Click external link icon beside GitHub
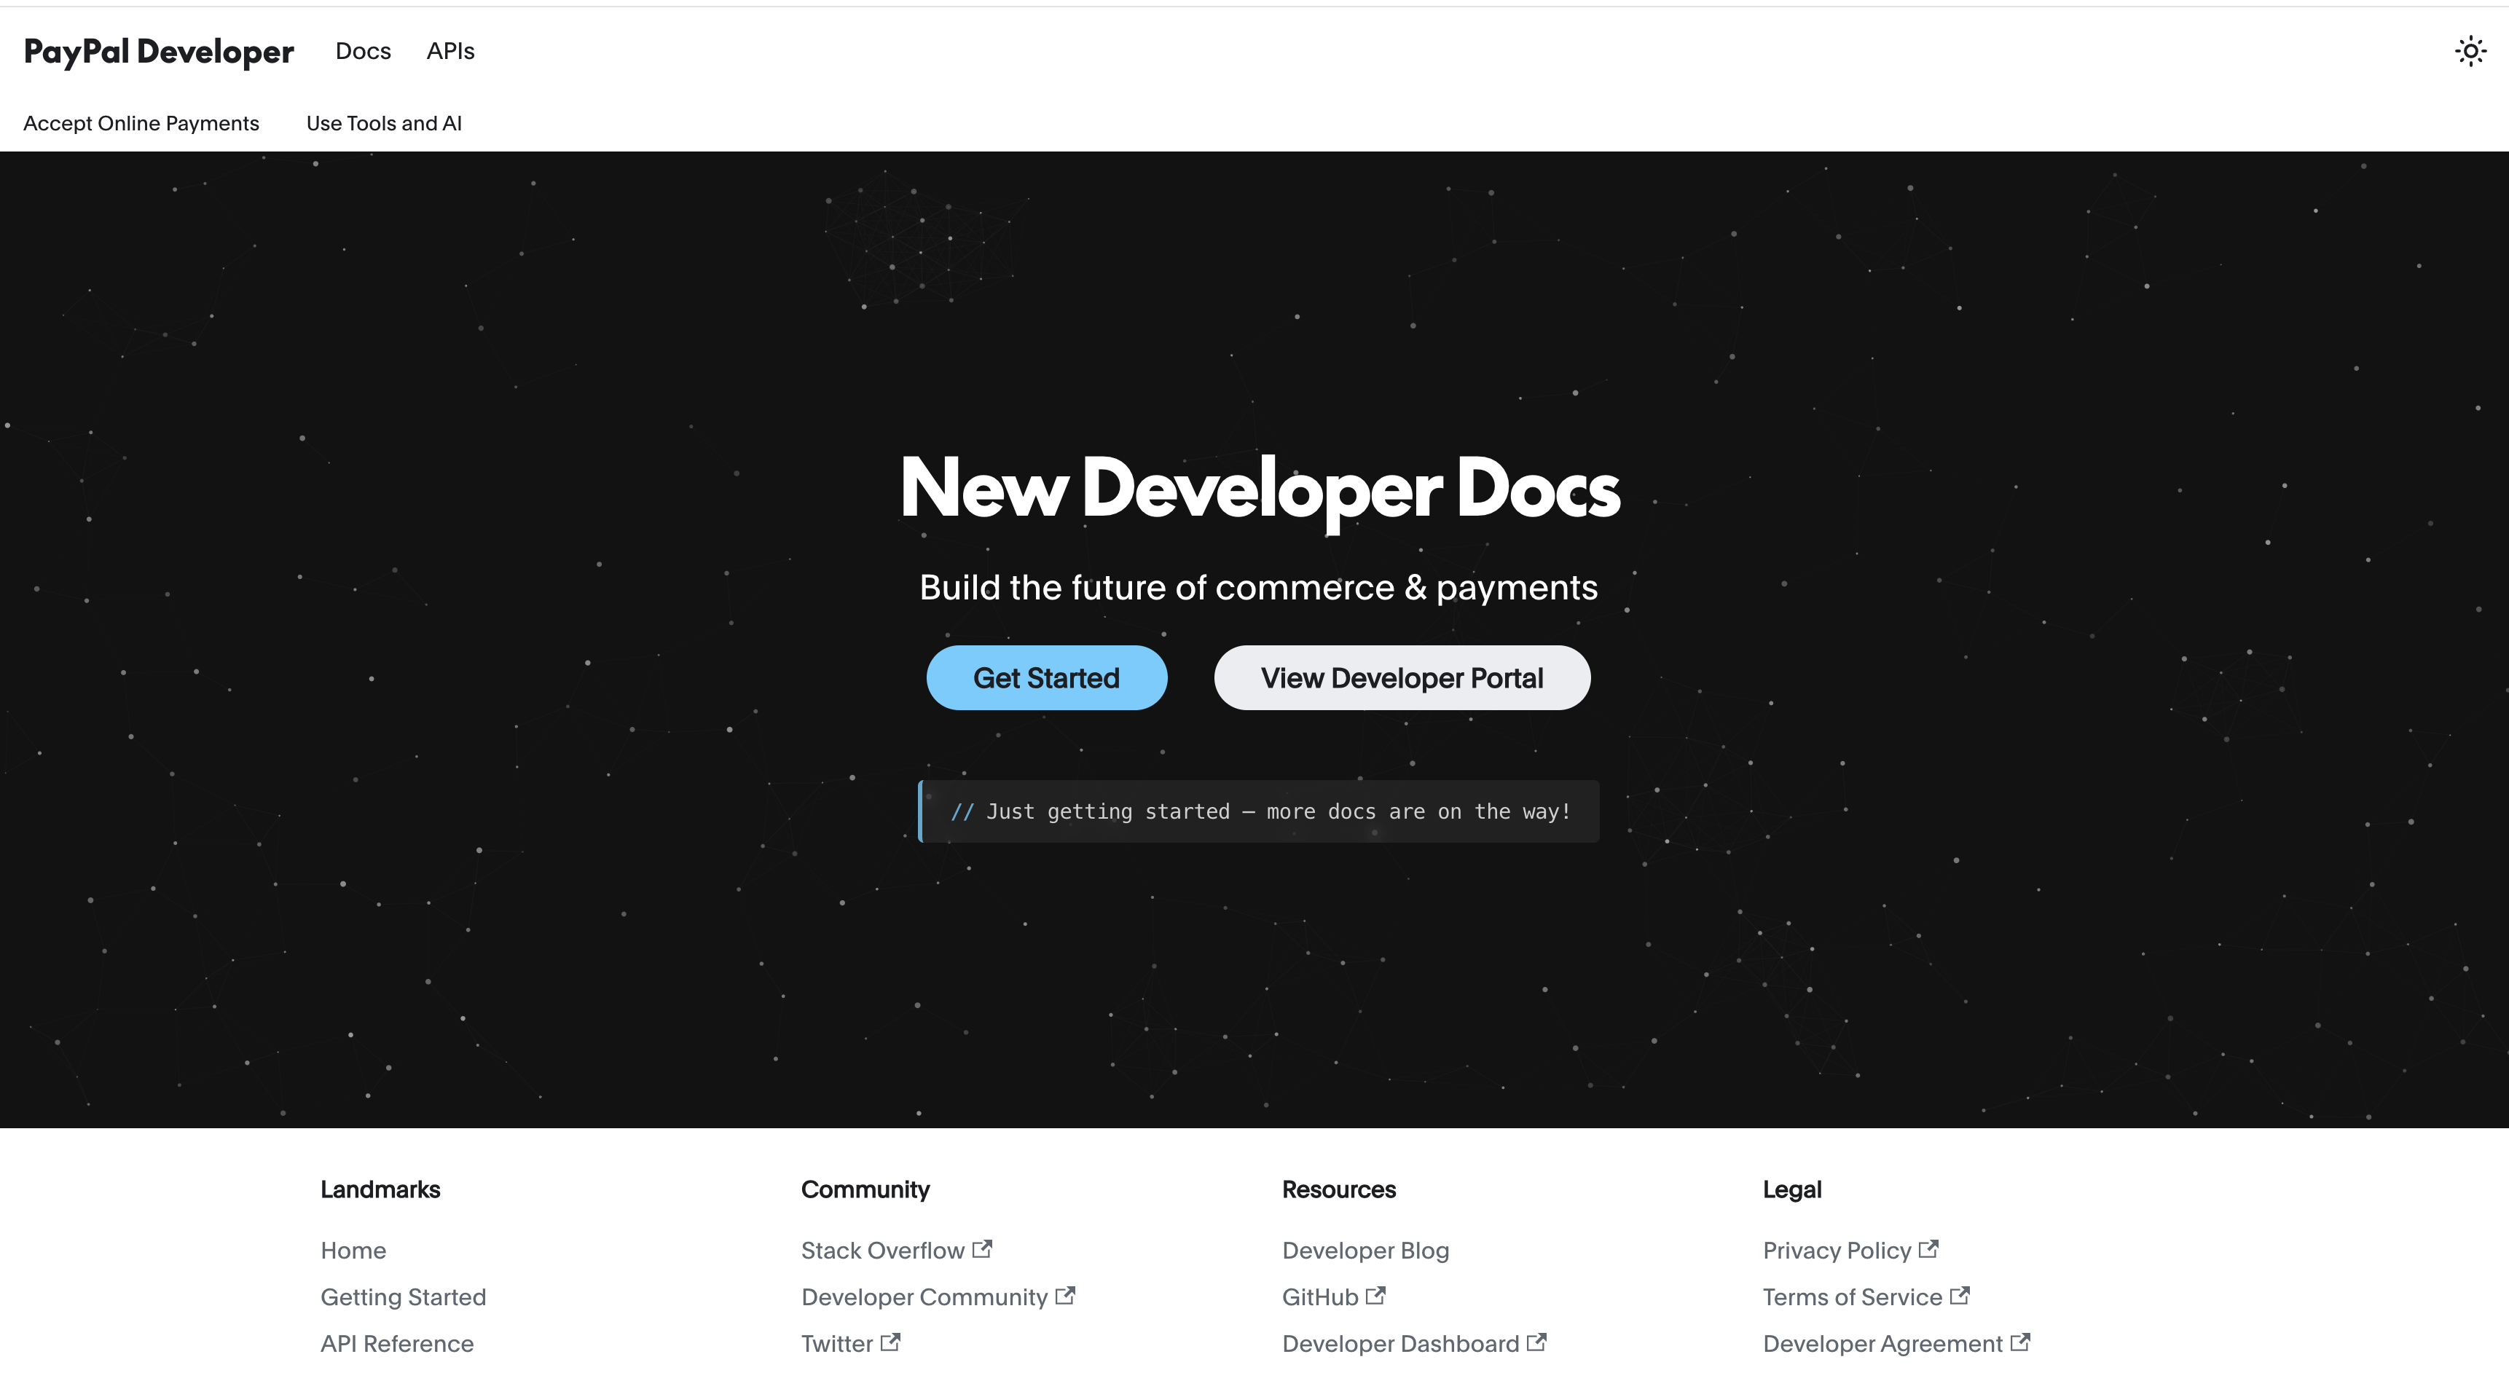2509x1397 pixels. point(1375,1296)
